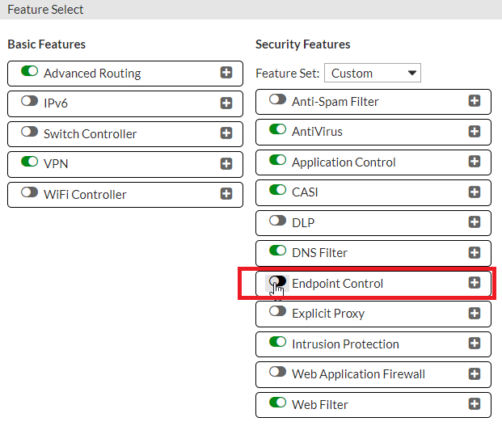The width and height of the screenshot is (502, 426).
Task: Click the plus icon next to AntiVirus
Action: pos(475,132)
